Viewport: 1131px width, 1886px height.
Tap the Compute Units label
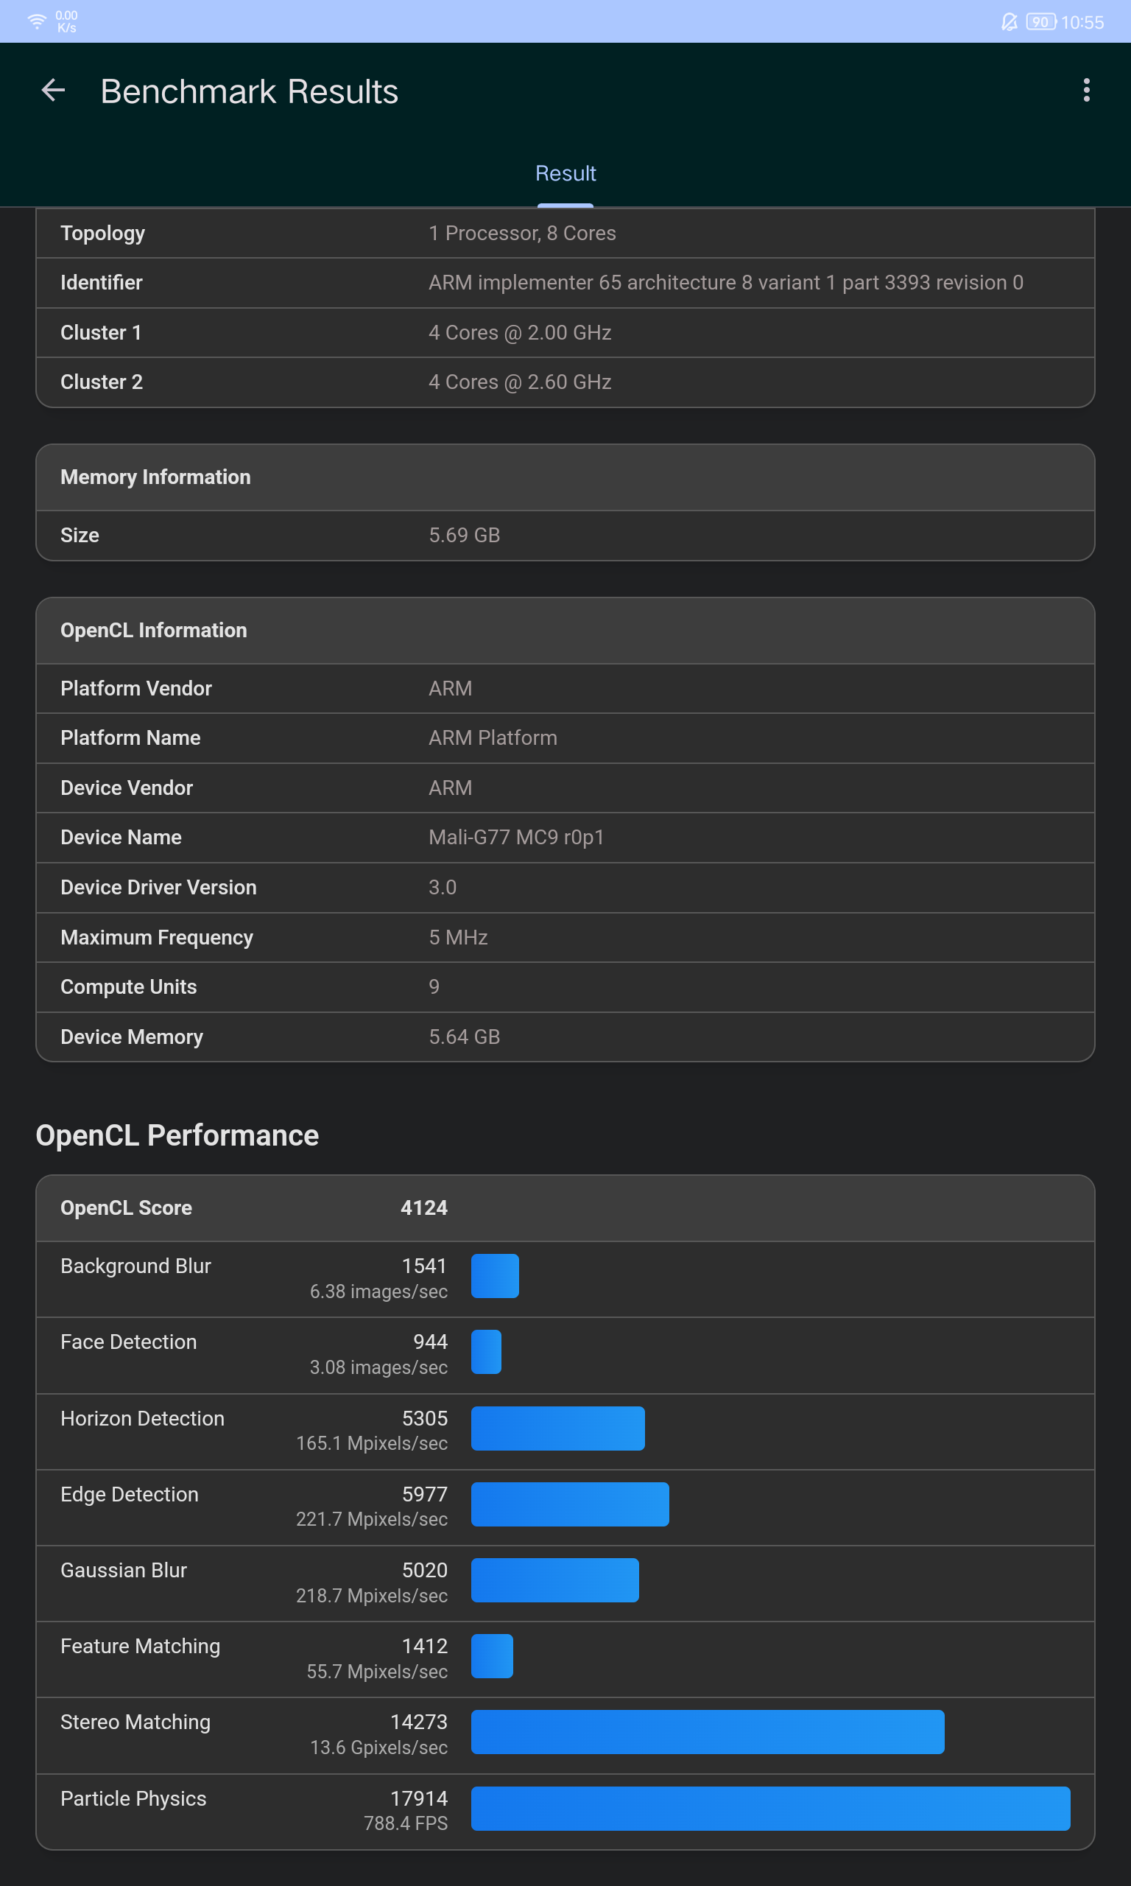[x=128, y=987]
